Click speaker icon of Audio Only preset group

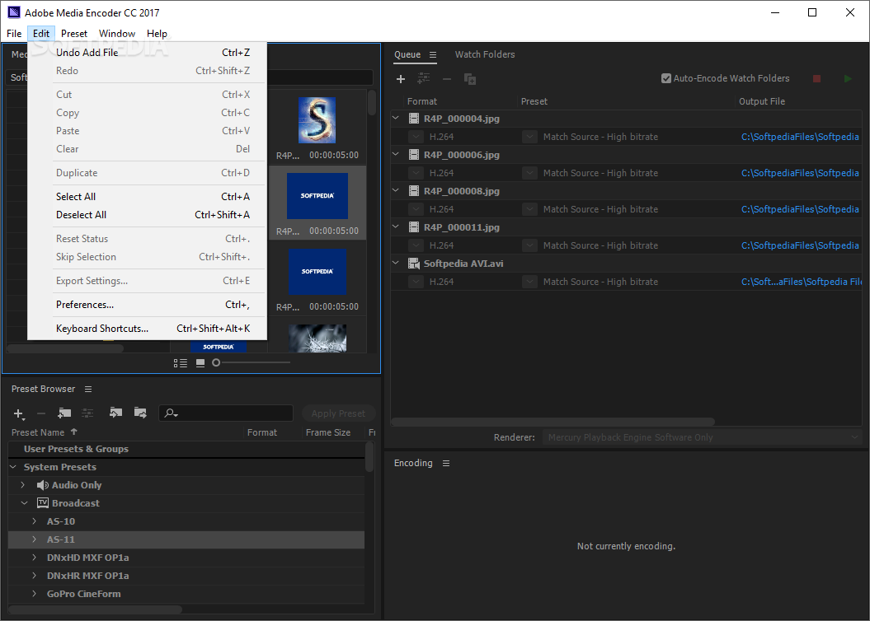point(42,485)
